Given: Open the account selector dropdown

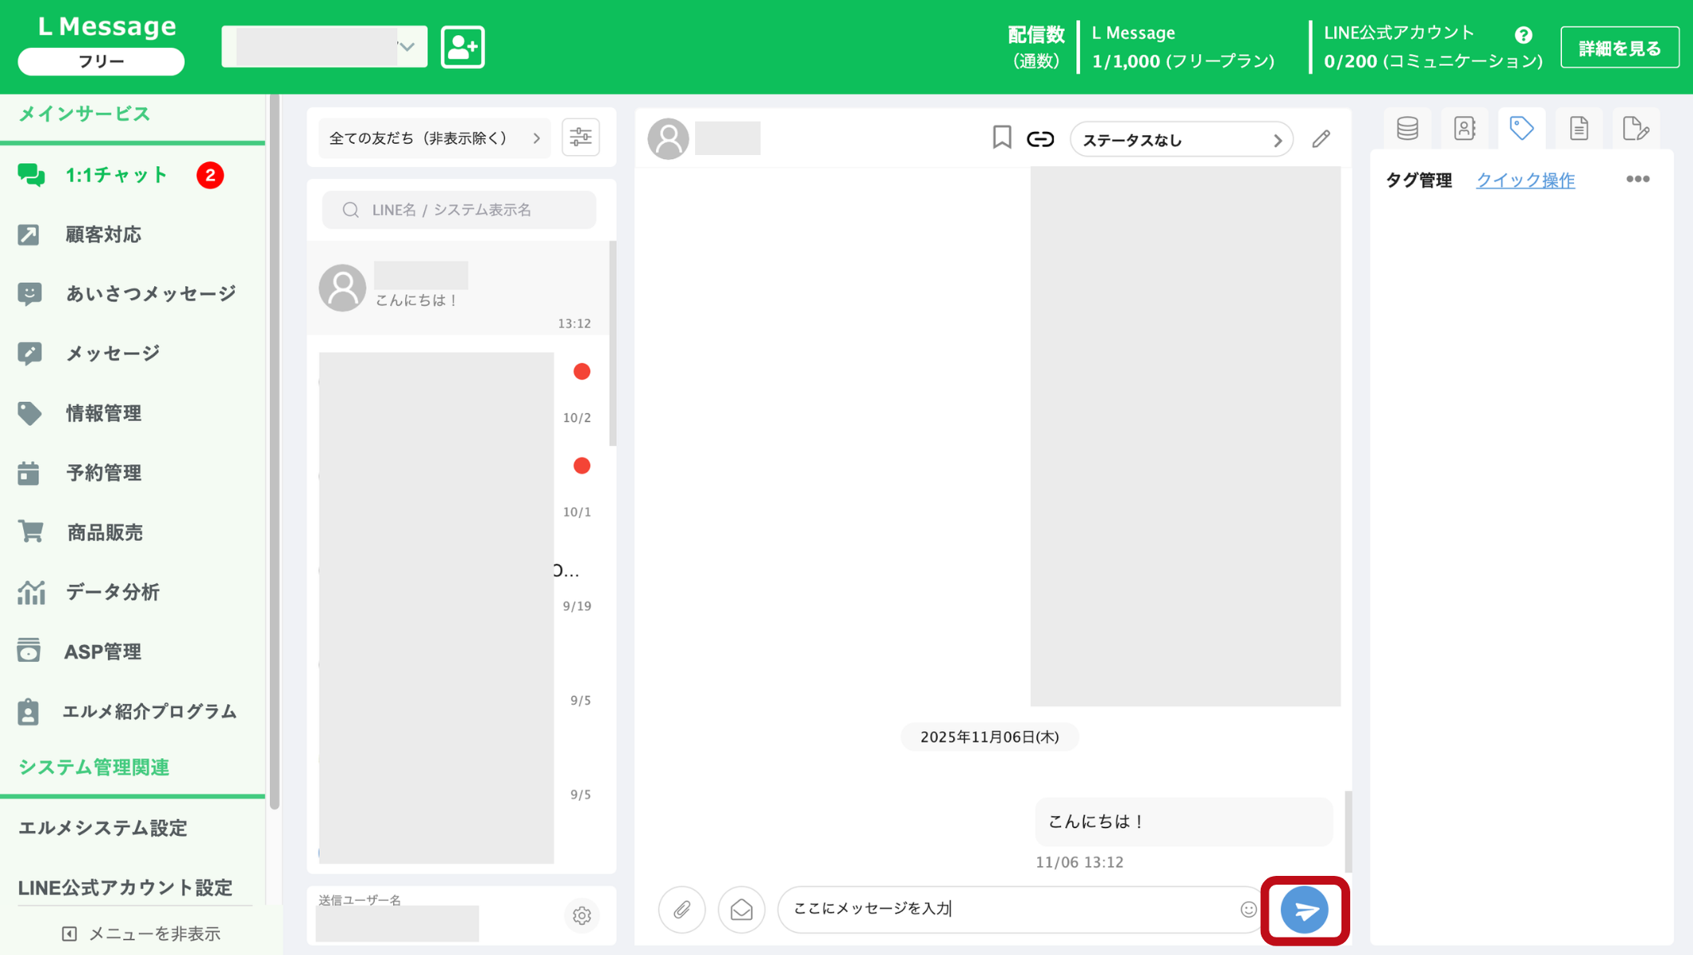Looking at the screenshot, I should (324, 47).
